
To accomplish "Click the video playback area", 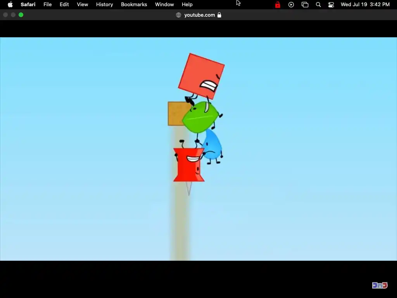I will click(198, 149).
